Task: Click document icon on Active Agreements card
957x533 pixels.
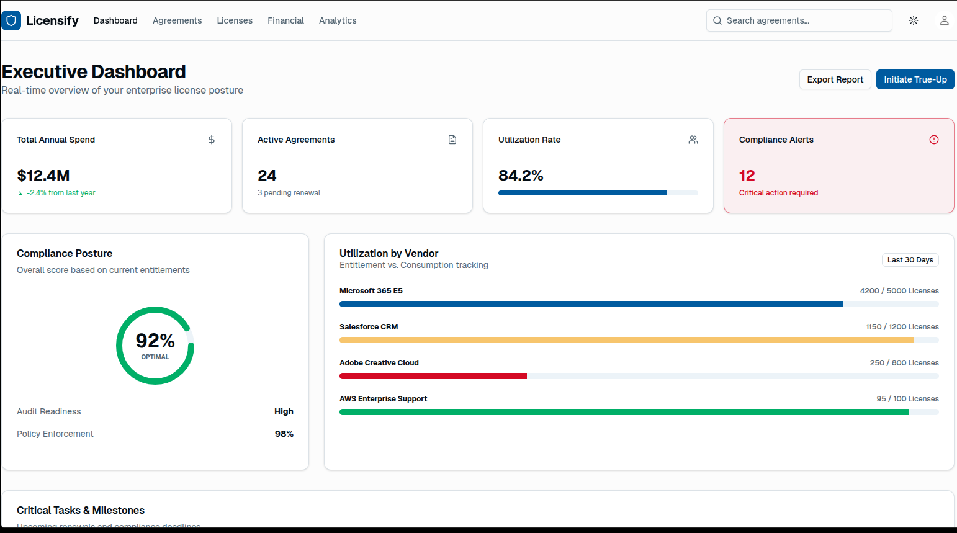Action: click(x=452, y=140)
